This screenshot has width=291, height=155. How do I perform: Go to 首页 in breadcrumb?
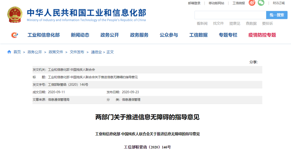point(17,52)
